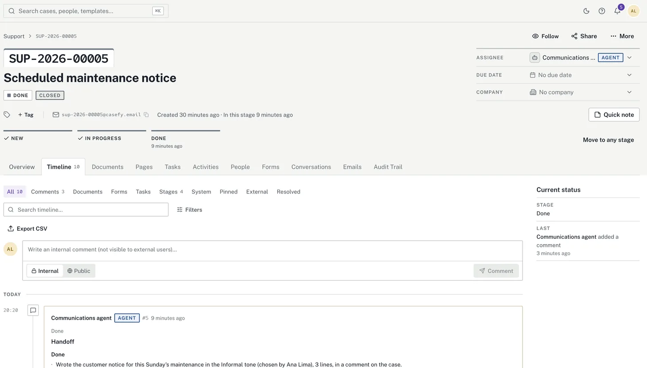Toggle dark mode moon icon
This screenshot has height=368, width=647.
(586, 11)
